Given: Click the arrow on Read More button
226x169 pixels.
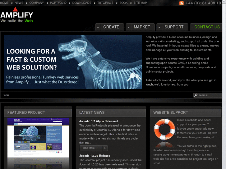Looking at the screenshot, I should 105,148.
